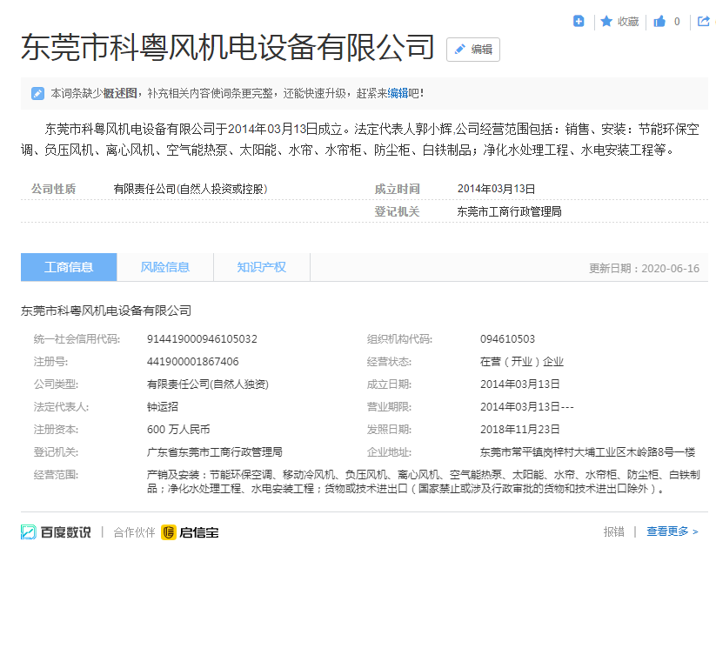Click the pencil icon in the notice bar
This screenshot has width=716, height=655.
(x=37, y=93)
